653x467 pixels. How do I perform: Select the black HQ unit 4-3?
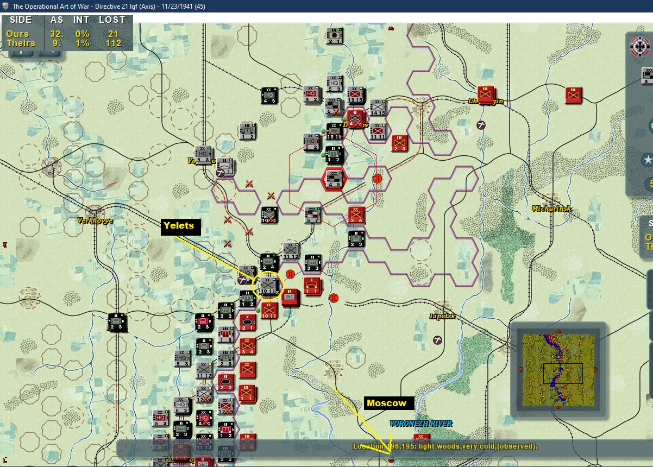pos(269,96)
